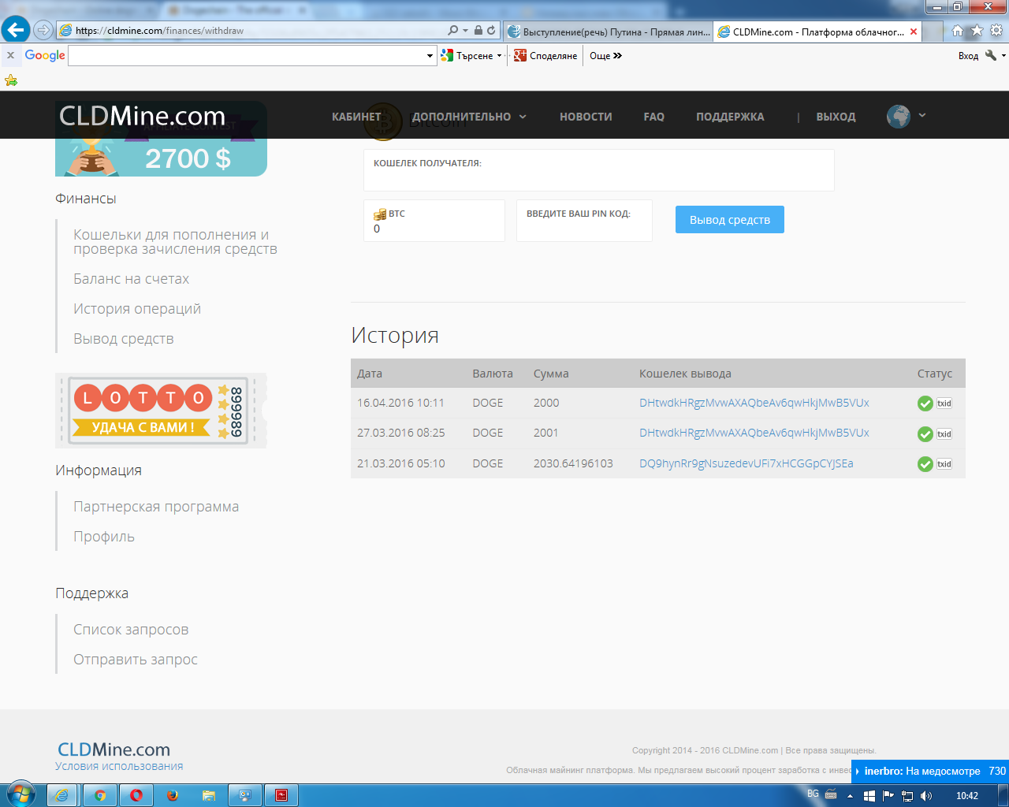This screenshot has width=1009, height=807.
Task: Open Google Chrome from the taskbar
Action: [x=100, y=795]
